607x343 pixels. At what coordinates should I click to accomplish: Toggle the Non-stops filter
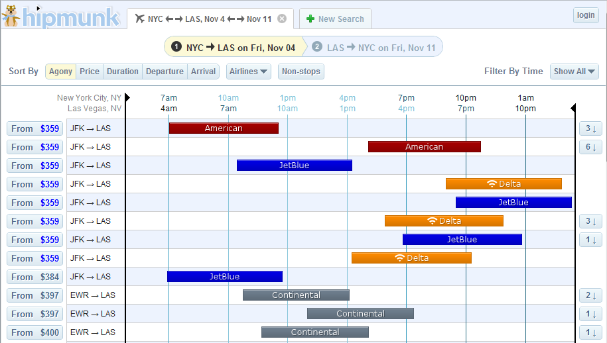[x=301, y=72]
